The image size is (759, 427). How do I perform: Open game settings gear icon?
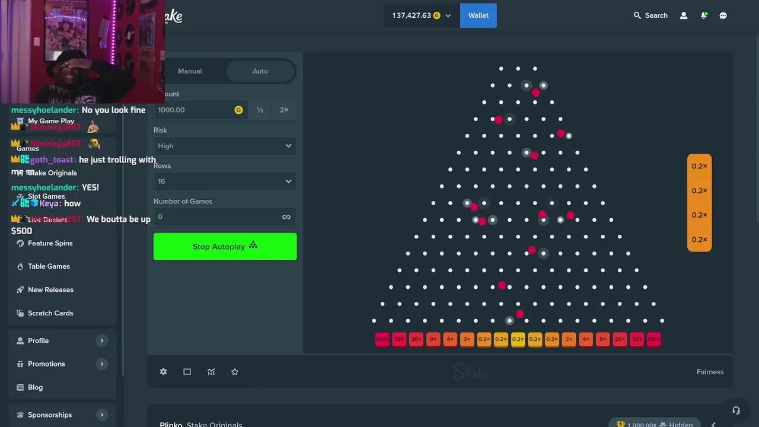click(164, 372)
